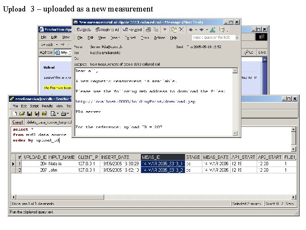Print the email using the printer icon
This screenshot has width=306, height=230.
pos(148,30)
